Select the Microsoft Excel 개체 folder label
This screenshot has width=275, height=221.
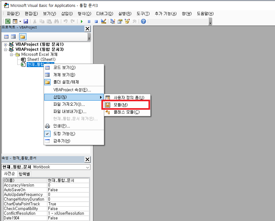[x=39, y=55]
